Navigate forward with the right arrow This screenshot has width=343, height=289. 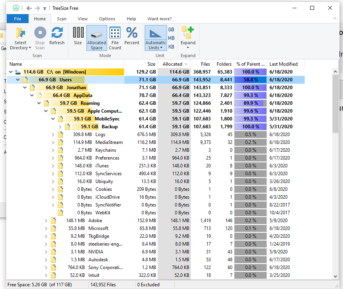[38, 8]
